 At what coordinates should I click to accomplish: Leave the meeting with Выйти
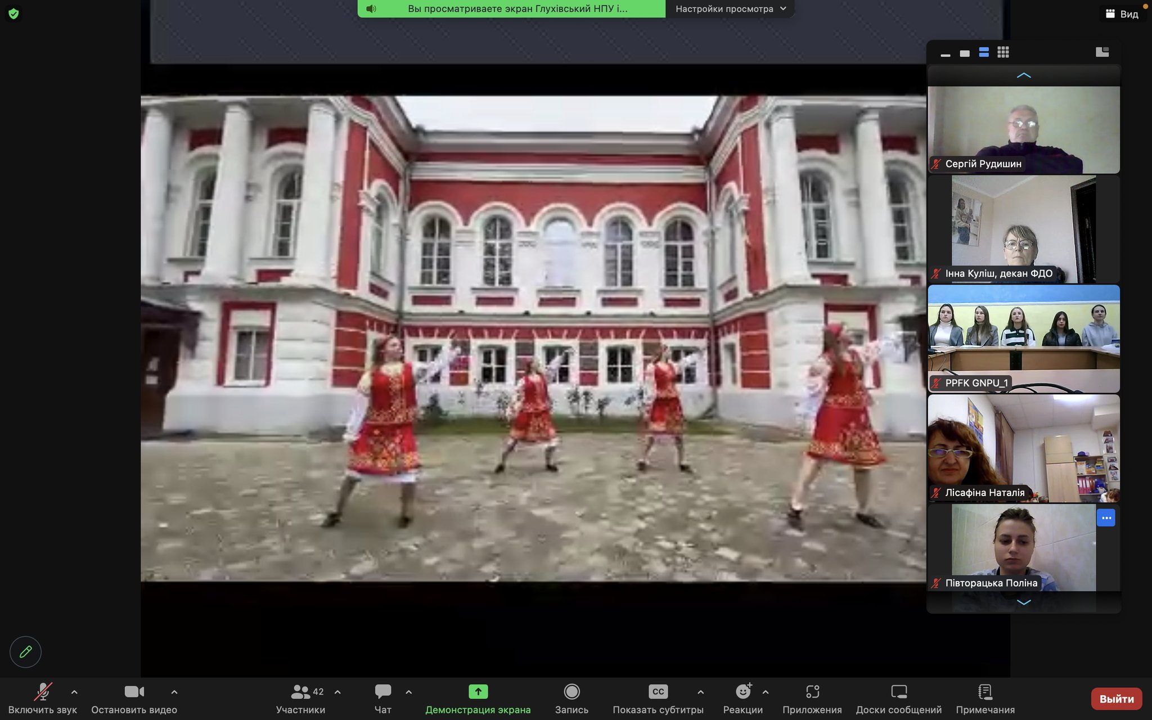tap(1117, 699)
